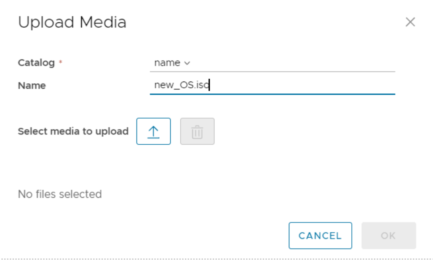433x260 pixels.
Task: Click the blue underline of the Name input
Action: tap(272, 94)
